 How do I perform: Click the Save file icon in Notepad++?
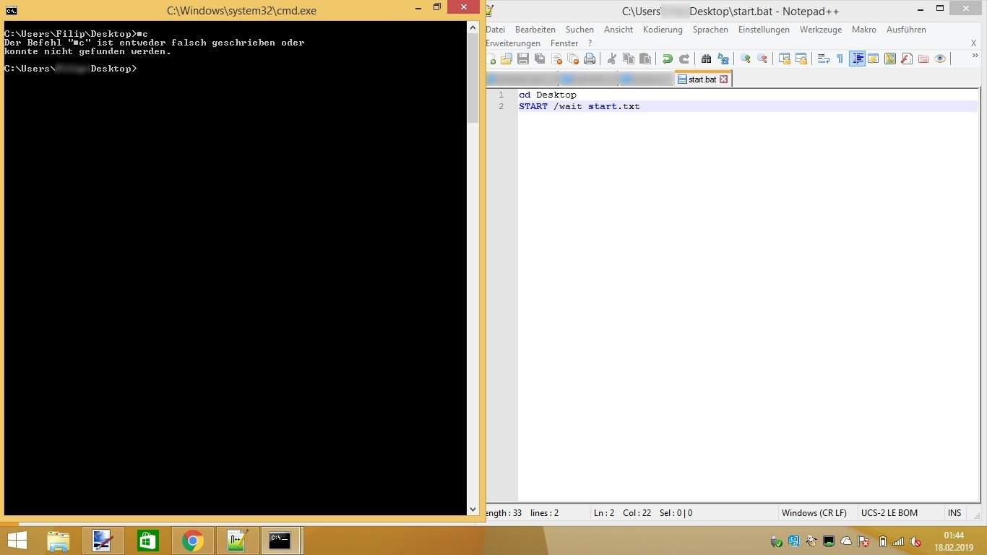(x=523, y=59)
